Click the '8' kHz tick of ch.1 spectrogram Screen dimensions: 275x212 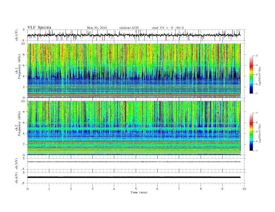point(24,55)
